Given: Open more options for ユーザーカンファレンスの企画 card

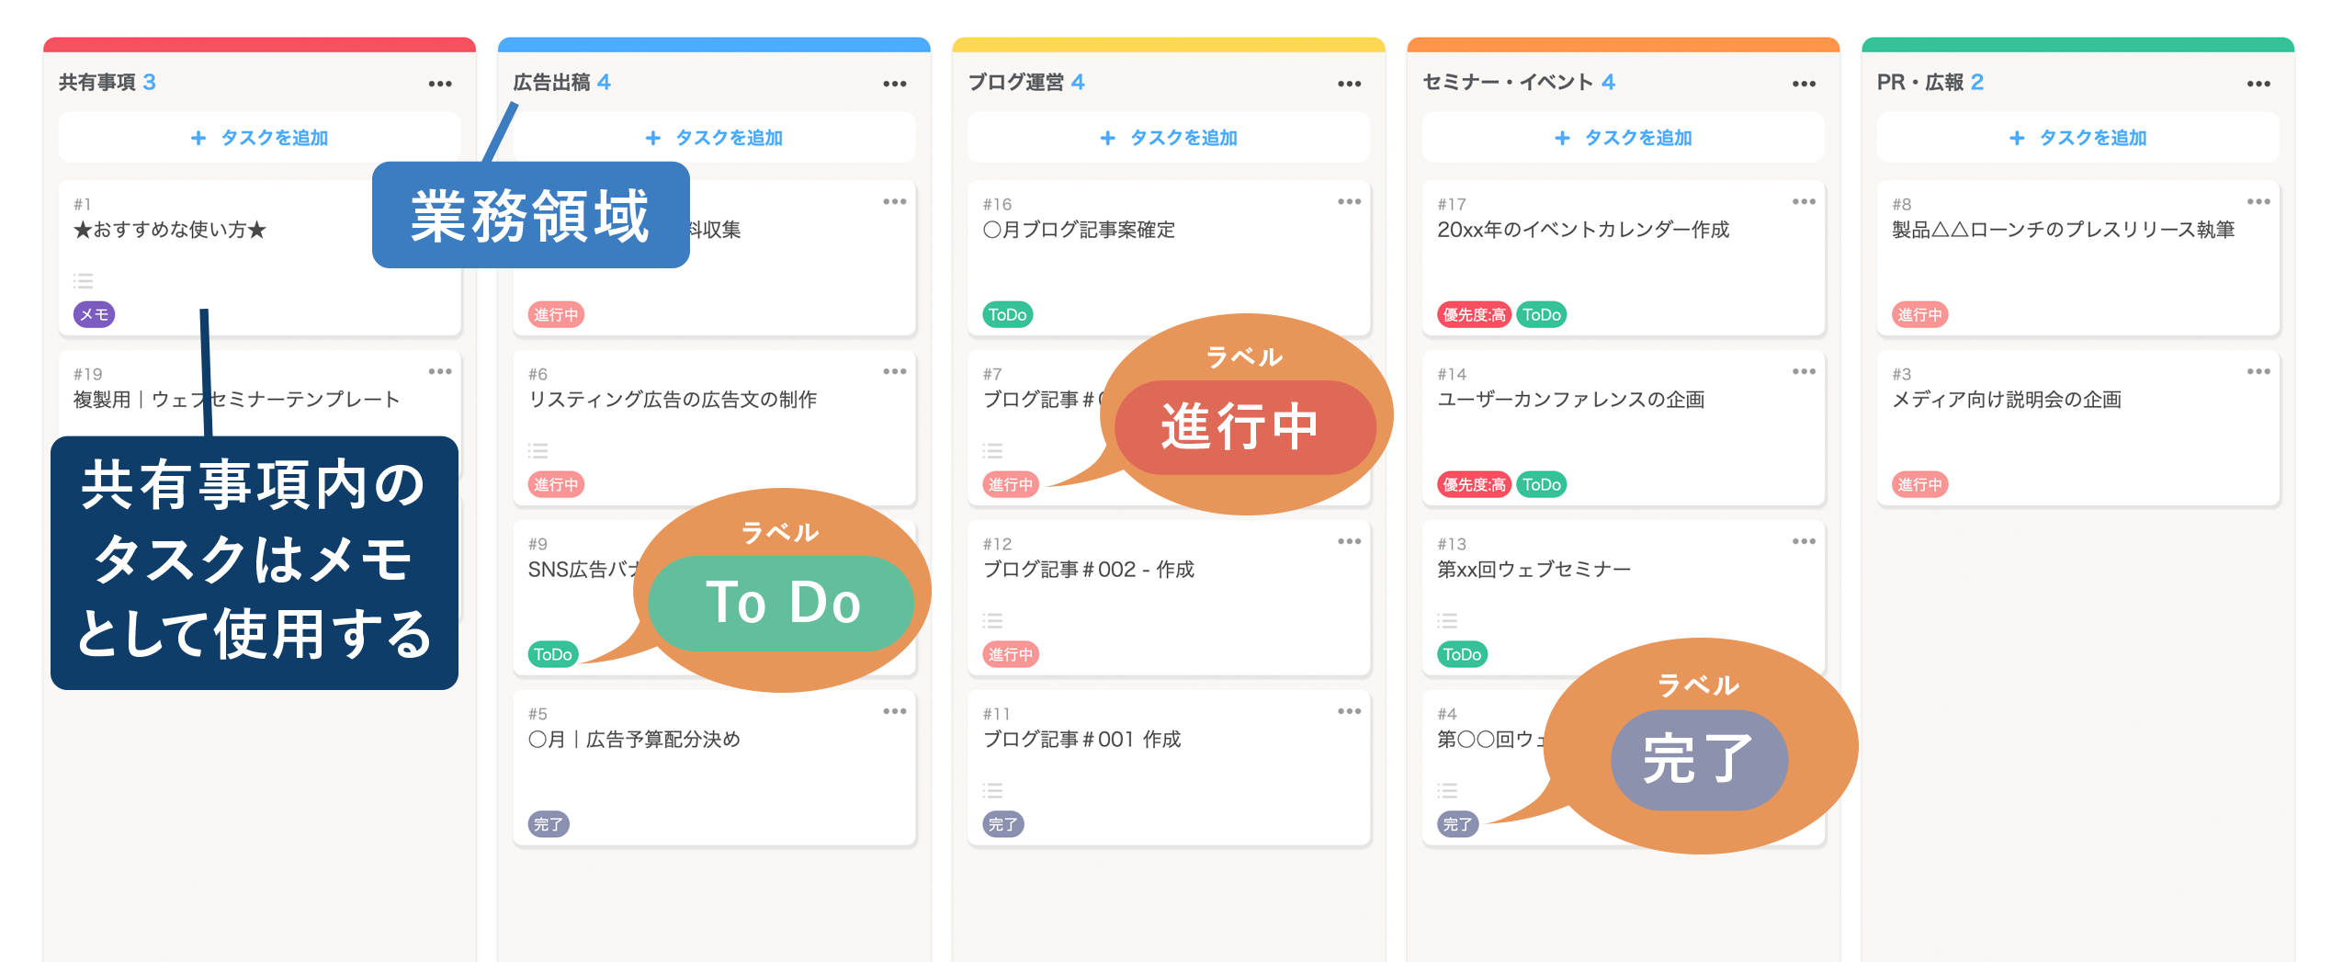Looking at the screenshot, I should [x=1805, y=372].
